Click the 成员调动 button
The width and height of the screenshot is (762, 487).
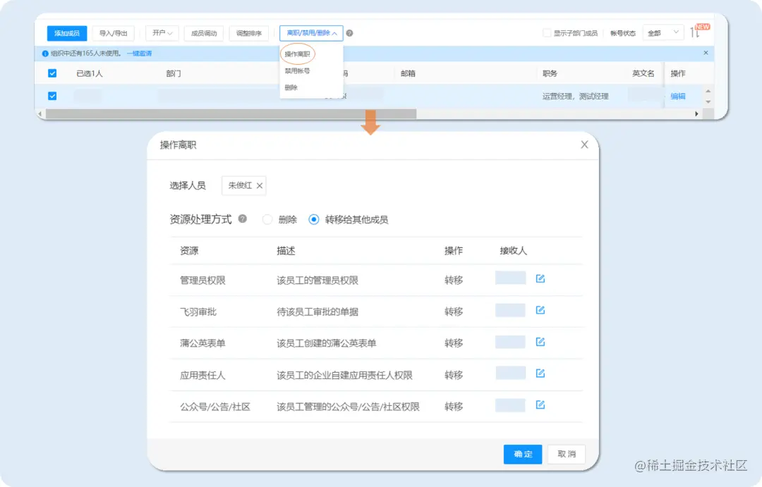pos(204,33)
